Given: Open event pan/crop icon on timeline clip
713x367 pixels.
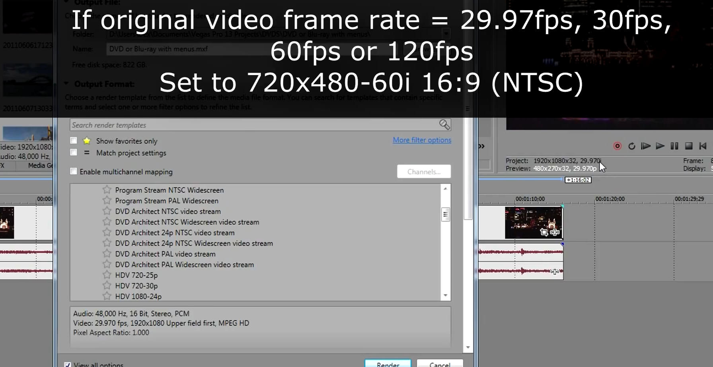Looking at the screenshot, I should point(544,232).
